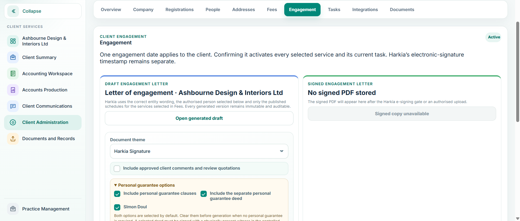Click the Client Communications chat icon
The image size is (520, 221).
tap(13, 106)
